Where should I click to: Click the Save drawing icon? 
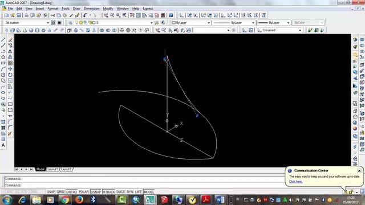(x=19, y=15)
